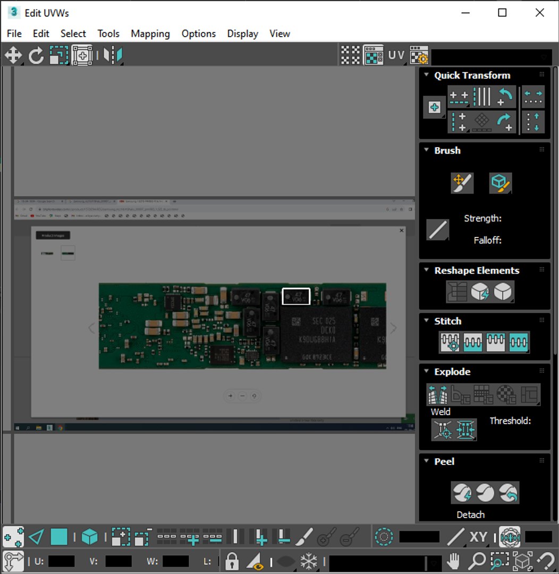The image size is (559, 574).
Task: Click the Freeze Selected snowflake icon
Action: click(x=309, y=561)
